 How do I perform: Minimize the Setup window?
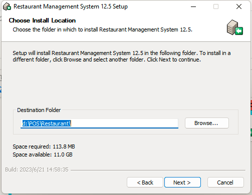point(193,6)
